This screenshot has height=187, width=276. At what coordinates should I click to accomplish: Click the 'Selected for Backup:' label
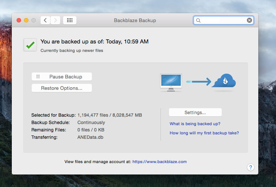tap(54, 115)
